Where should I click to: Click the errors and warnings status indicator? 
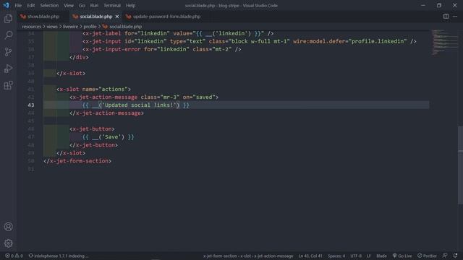point(14,256)
